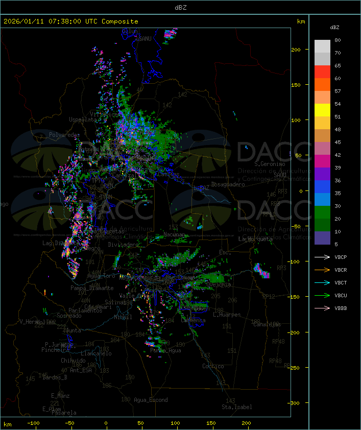Select the green swatch between 30 and 20
Screen dimensions: 361x430
[x=322, y=212]
